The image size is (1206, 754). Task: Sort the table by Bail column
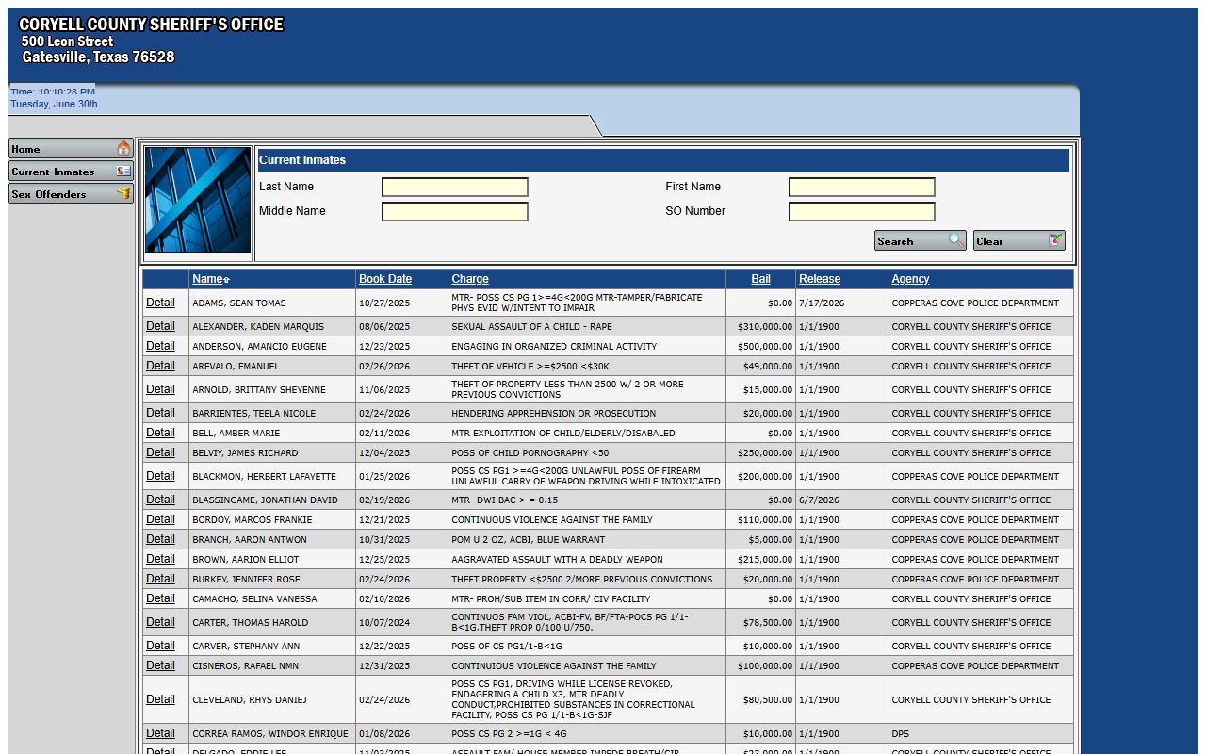[761, 279]
